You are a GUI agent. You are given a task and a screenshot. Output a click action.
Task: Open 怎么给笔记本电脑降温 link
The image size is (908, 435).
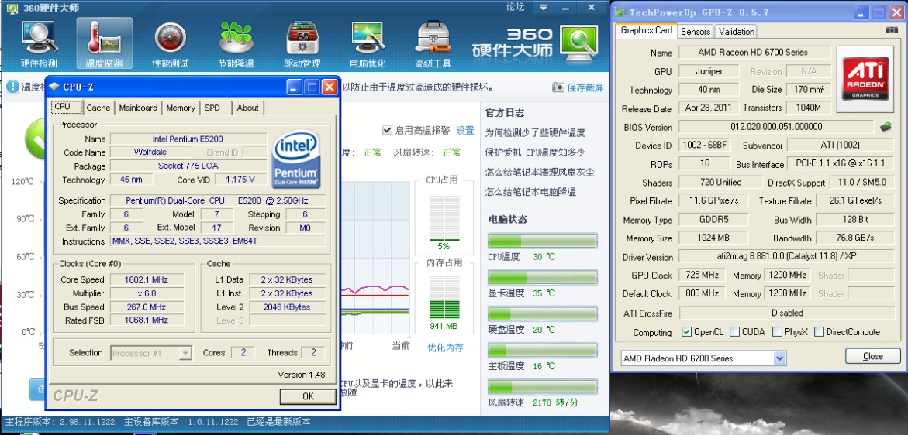point(530,192)
